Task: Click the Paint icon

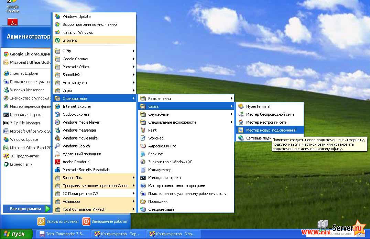Action: 143,130
